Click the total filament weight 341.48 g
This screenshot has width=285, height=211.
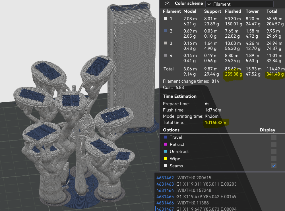tap(275, 74)
